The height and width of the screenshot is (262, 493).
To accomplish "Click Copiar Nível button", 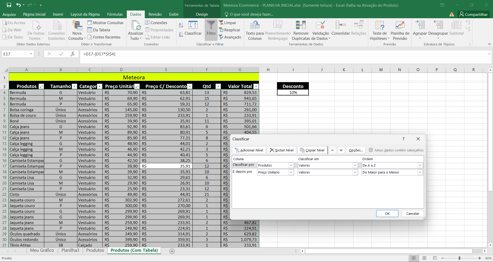I will pos(312,150).
